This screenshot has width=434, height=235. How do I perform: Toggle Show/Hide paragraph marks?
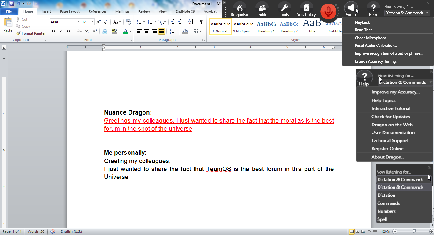coord(201,22)
